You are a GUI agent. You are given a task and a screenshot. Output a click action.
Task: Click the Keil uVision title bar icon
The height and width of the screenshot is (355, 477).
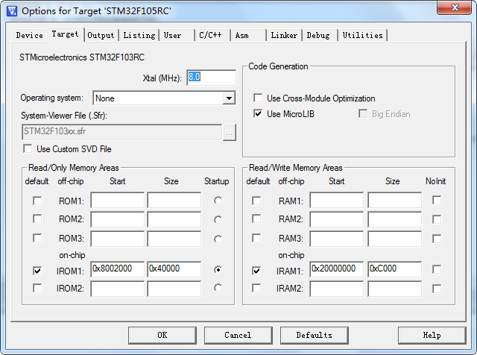click(12, 11)
